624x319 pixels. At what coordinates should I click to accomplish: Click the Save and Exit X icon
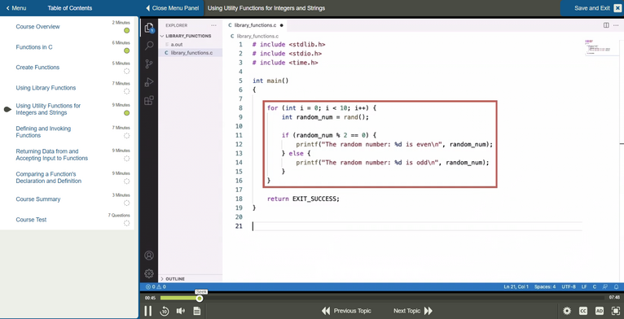click(617, 8)
